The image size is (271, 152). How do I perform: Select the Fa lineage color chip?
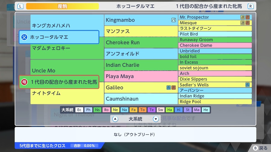(133, 110)
